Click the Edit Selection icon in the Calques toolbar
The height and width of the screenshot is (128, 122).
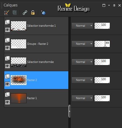[7, 13]
